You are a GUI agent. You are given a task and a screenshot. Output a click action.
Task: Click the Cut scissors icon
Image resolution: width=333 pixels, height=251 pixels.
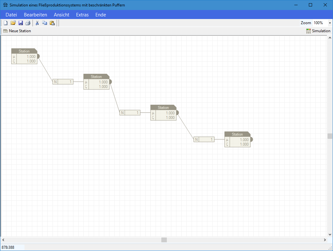(37, 23)
